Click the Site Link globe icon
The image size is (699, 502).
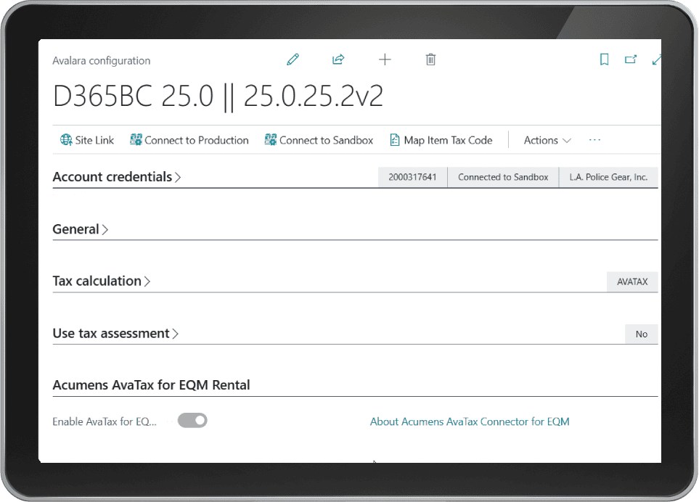pyautogui.click(x=66, y=140)
